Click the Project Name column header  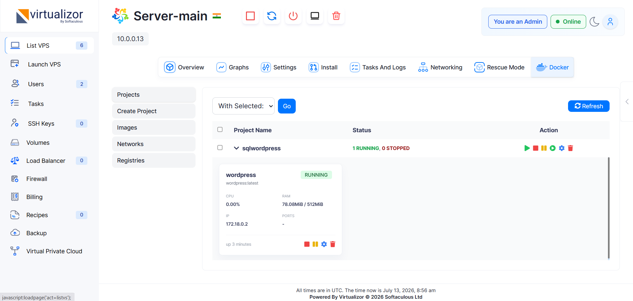coord(253,130)
